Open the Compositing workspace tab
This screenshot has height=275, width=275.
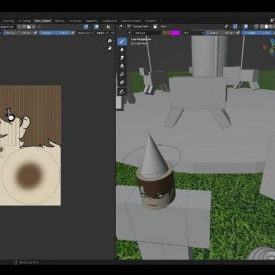[x=109, y=21]
